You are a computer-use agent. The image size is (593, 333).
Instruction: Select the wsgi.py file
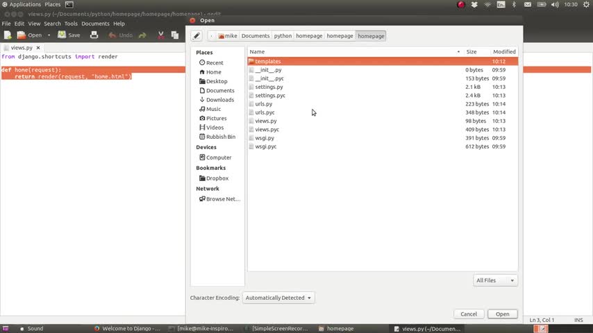pyautogui.click(x=383, y=138)
